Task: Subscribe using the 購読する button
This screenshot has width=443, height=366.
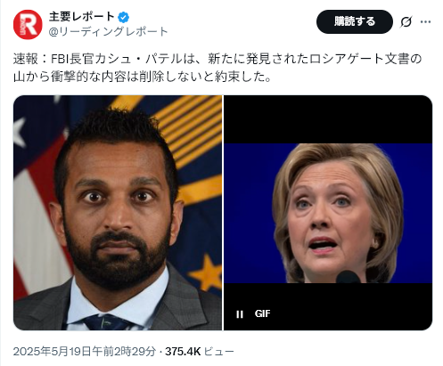Action: pyautogui.click(x=355, y=21)
